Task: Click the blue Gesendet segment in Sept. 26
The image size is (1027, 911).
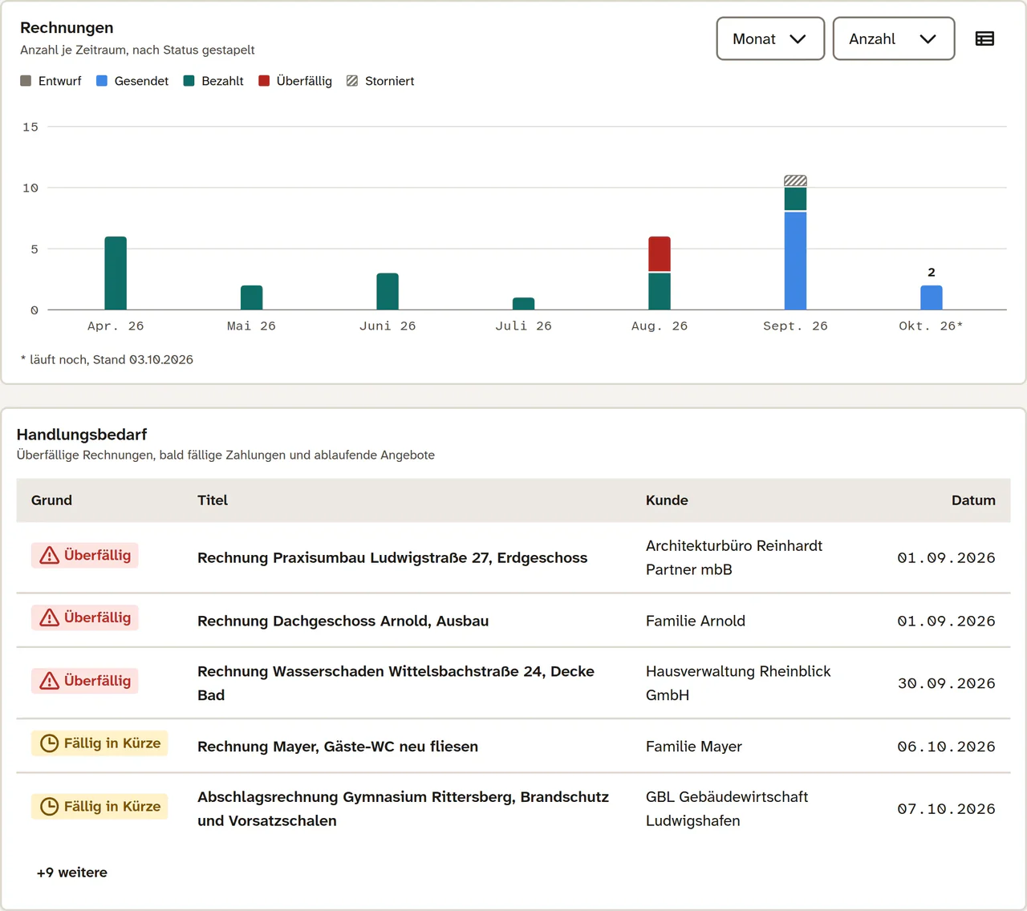Action: 795,261
